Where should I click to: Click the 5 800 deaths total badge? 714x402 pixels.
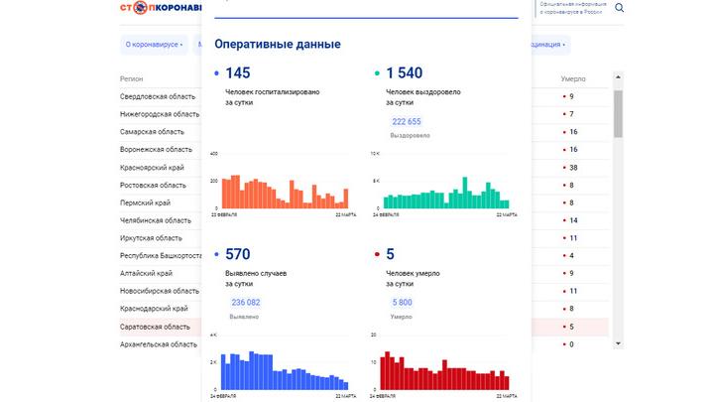(x=402, y=303)
